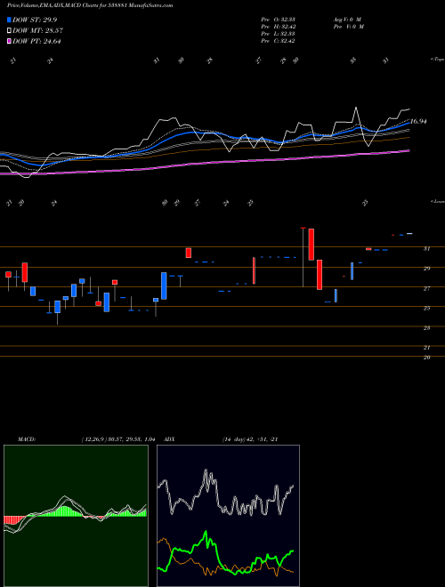This screenshot has width=445, height=587.
Task: Click the 'Pre L: 32.33' value
Action: (278, 34)
